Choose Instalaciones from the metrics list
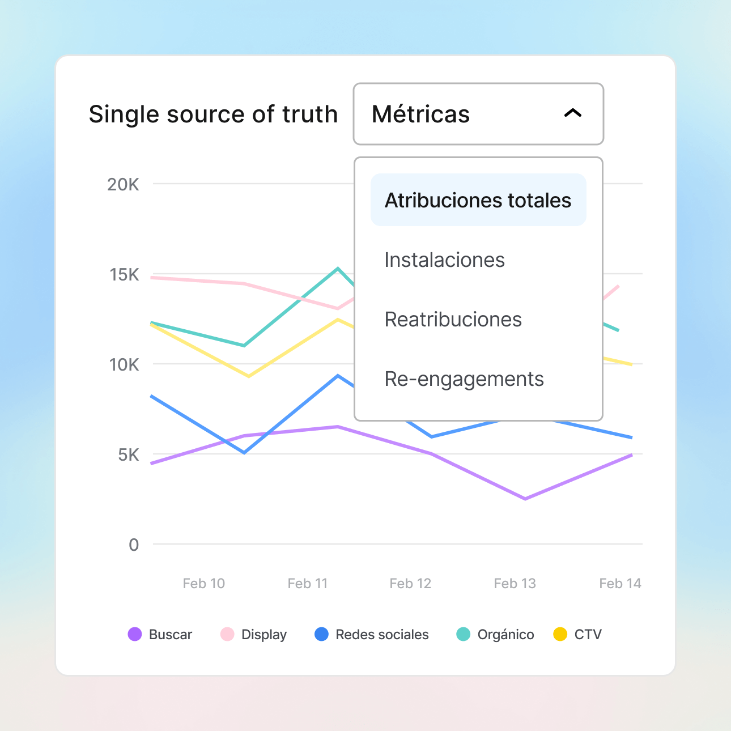Screen dimensions: 731x731 444,260
